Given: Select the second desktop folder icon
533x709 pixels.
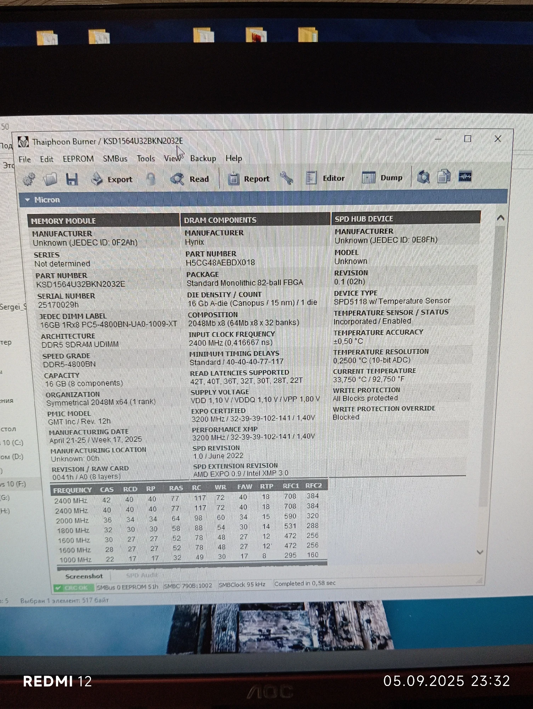Looking at the screenshot, I should point(99,36).
